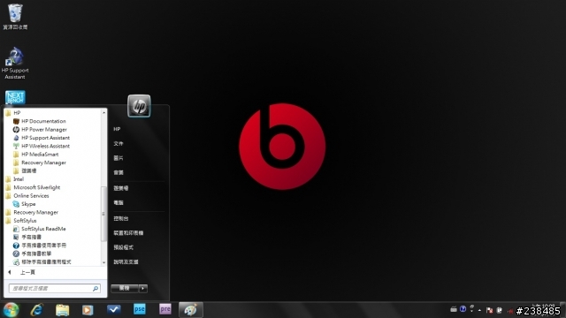Click the search magnifier icon

click(x=96, y=289)
